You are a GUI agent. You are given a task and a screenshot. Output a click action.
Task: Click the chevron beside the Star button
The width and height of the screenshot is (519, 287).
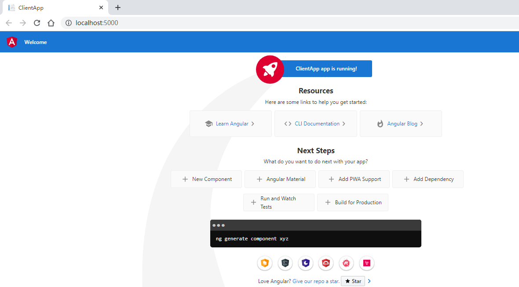pyautogui.click(x=369, y=281)
